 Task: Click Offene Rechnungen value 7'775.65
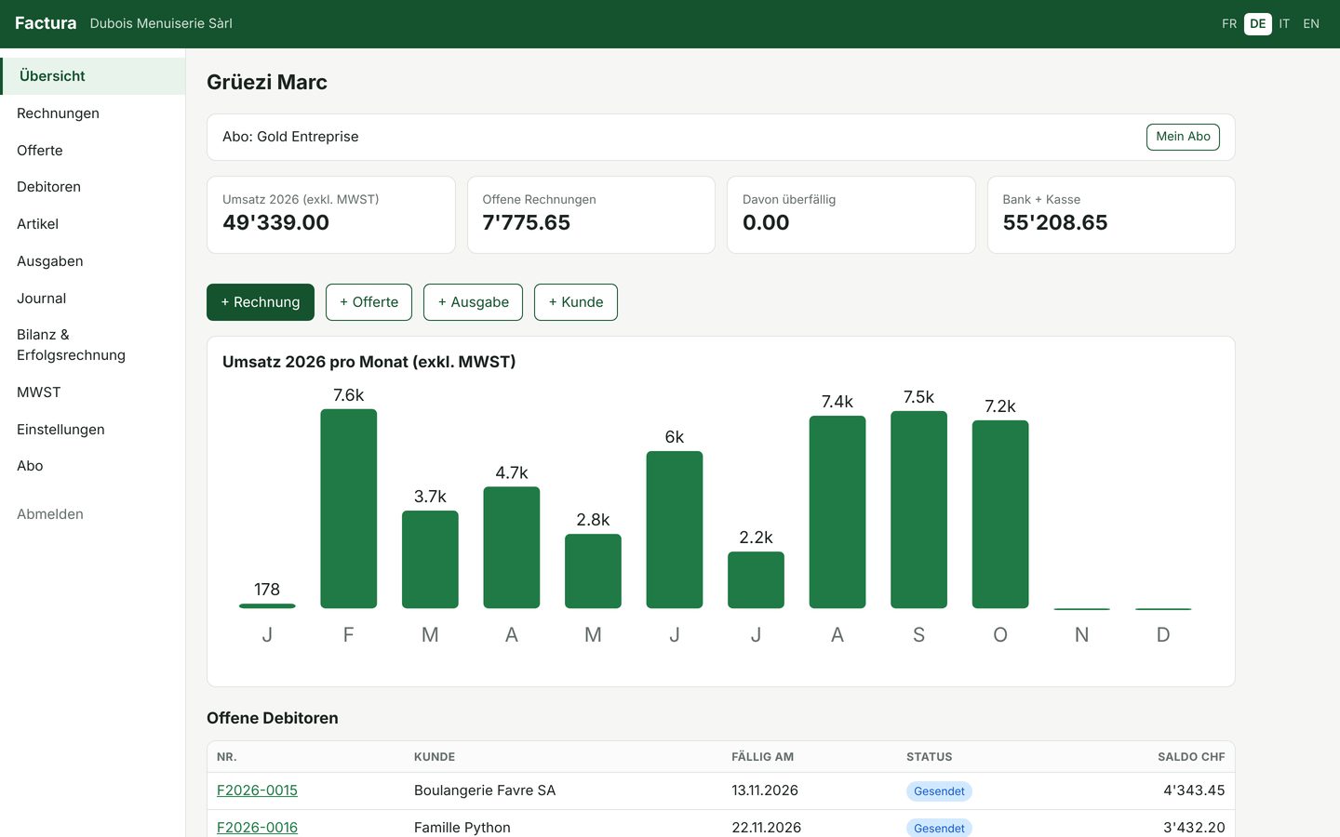tap(526, 223)
